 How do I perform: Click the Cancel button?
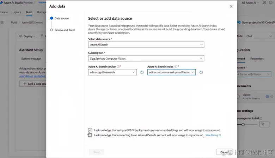click(224, 152)
